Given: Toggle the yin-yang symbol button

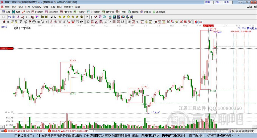Looking at the screenshot, I should click(196, 22).
